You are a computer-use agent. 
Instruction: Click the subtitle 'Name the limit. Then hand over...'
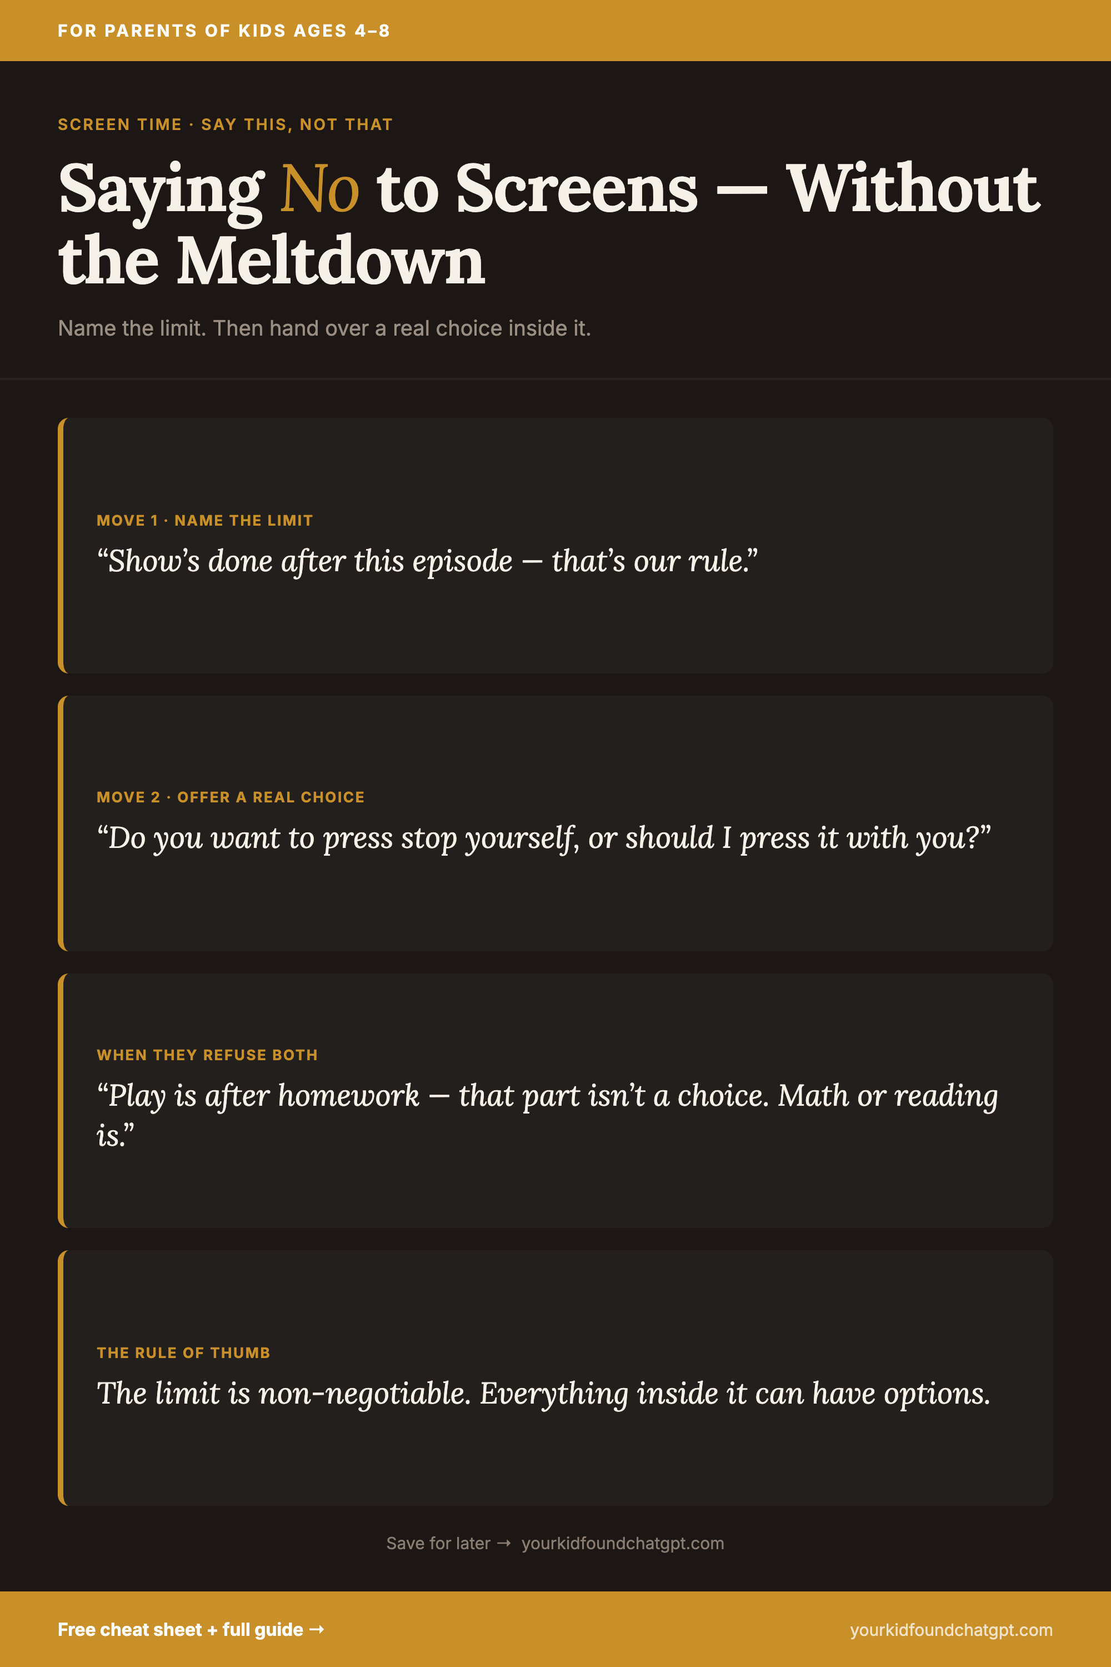324,328
